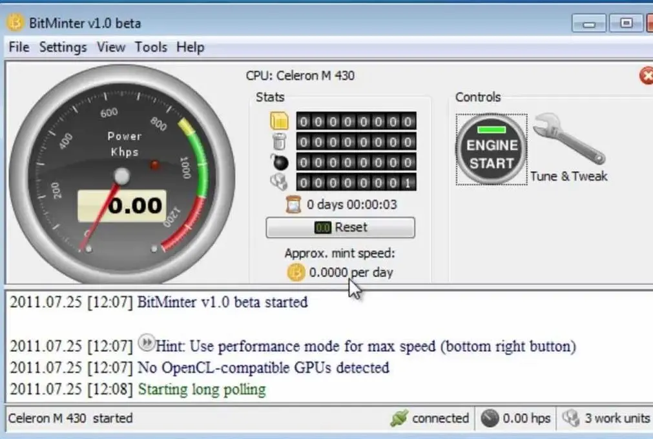Click the grey cubes work units stats icon
Screen dimensions: 653x439
coord(279,182)
